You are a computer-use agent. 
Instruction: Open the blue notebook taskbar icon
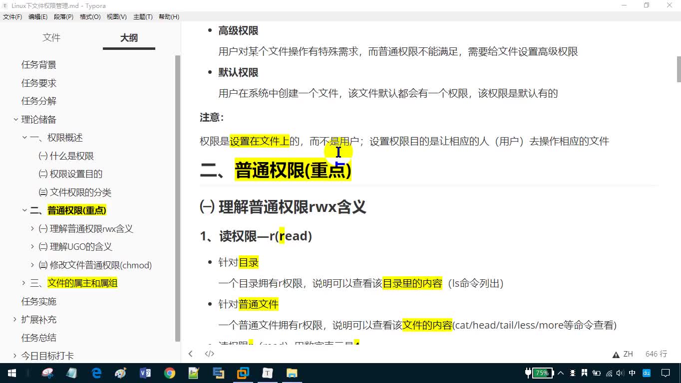pyautogui.click(x=72, y=373)
